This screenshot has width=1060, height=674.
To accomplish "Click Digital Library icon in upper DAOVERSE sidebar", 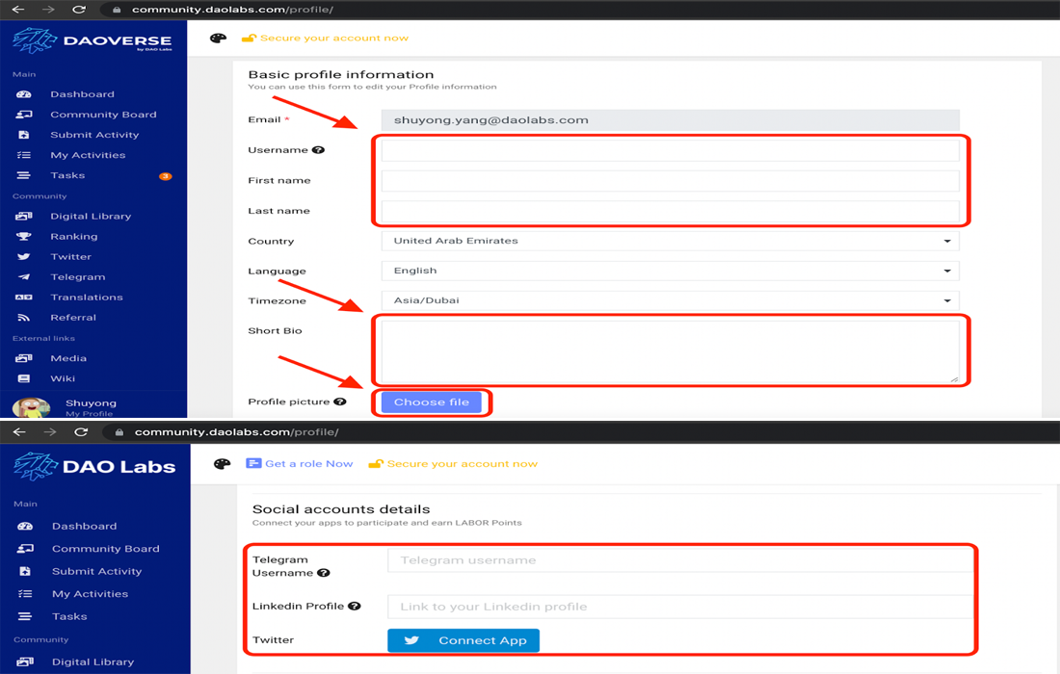I will point(24,216).
